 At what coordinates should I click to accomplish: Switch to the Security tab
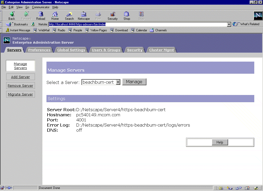(135, 50)
